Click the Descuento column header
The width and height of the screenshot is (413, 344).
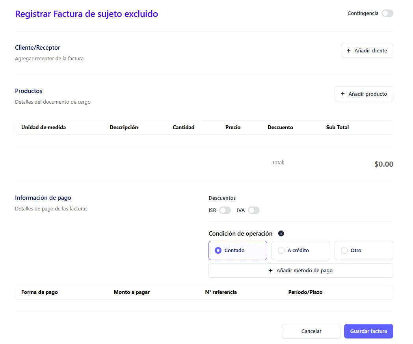click(280, 128)
